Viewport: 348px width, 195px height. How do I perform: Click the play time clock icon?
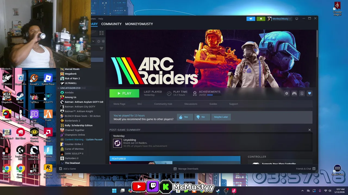point(169,93)
